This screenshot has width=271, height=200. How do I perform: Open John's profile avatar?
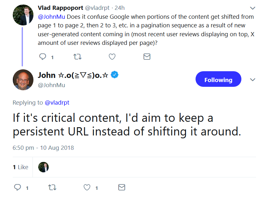tap(23, 80)
